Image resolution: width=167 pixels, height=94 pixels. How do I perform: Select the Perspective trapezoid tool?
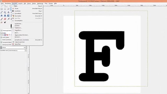[5, 16]
